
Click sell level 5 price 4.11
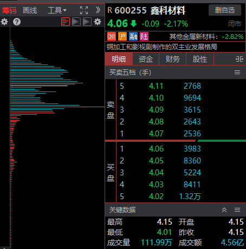pos(156,86)
